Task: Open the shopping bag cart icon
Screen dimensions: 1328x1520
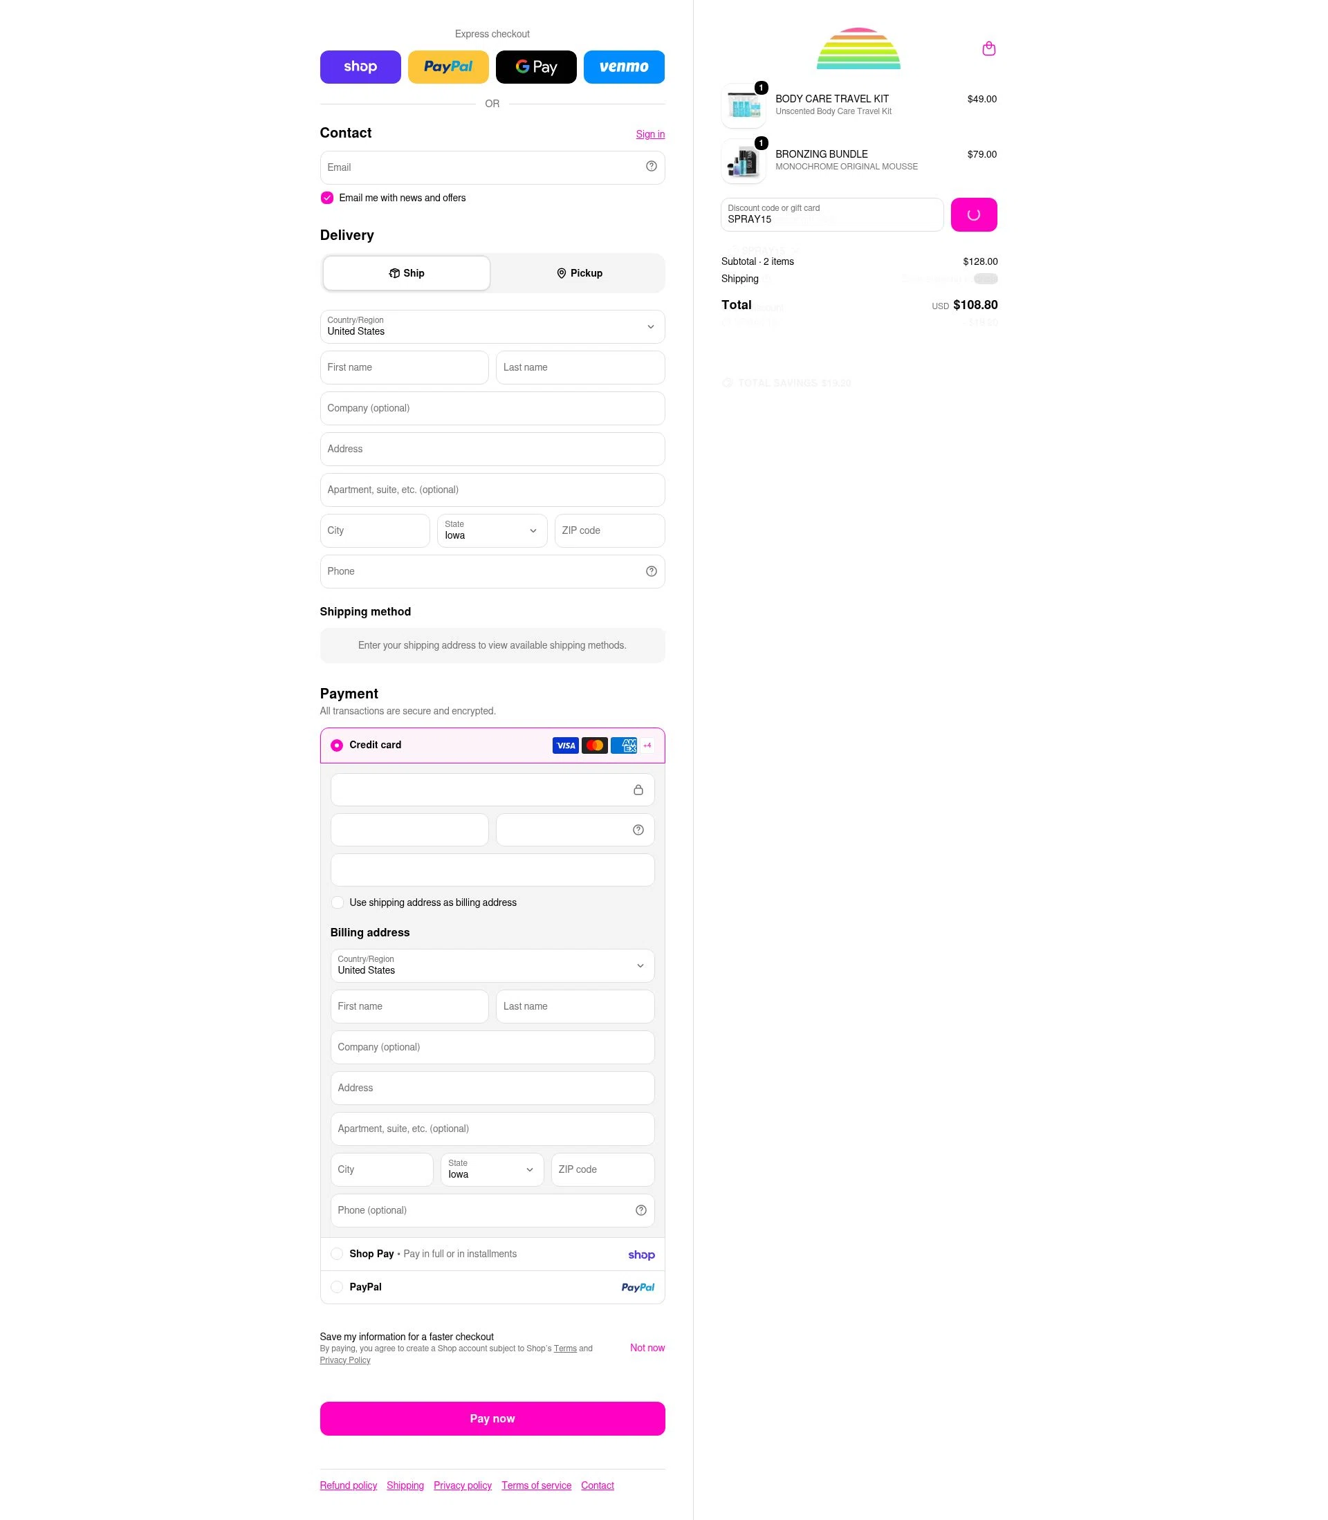Action: pyautogui.click(x=988, y=49)
